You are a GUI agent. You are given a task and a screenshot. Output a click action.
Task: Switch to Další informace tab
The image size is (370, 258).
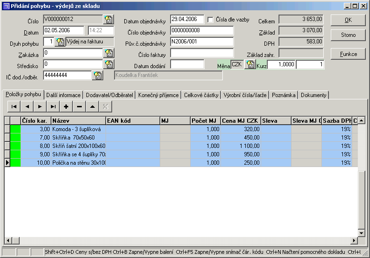[x=63, y=95]
